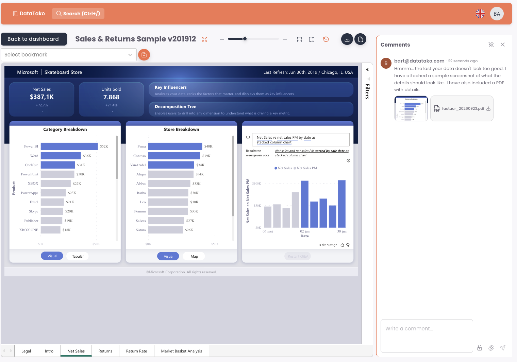Send the comment with the paper plane icon

click(x=503, y=348)
